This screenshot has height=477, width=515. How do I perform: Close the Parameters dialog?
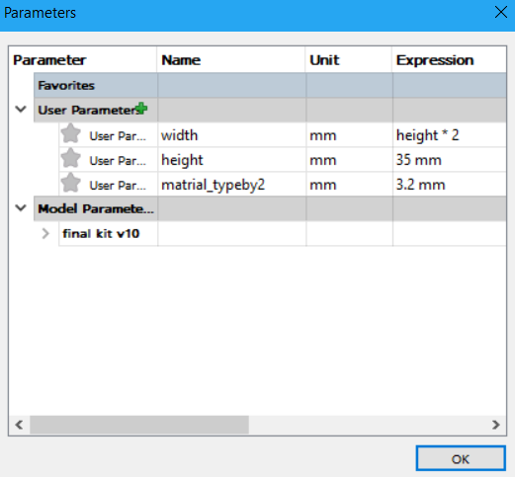(x=501, y=13)
